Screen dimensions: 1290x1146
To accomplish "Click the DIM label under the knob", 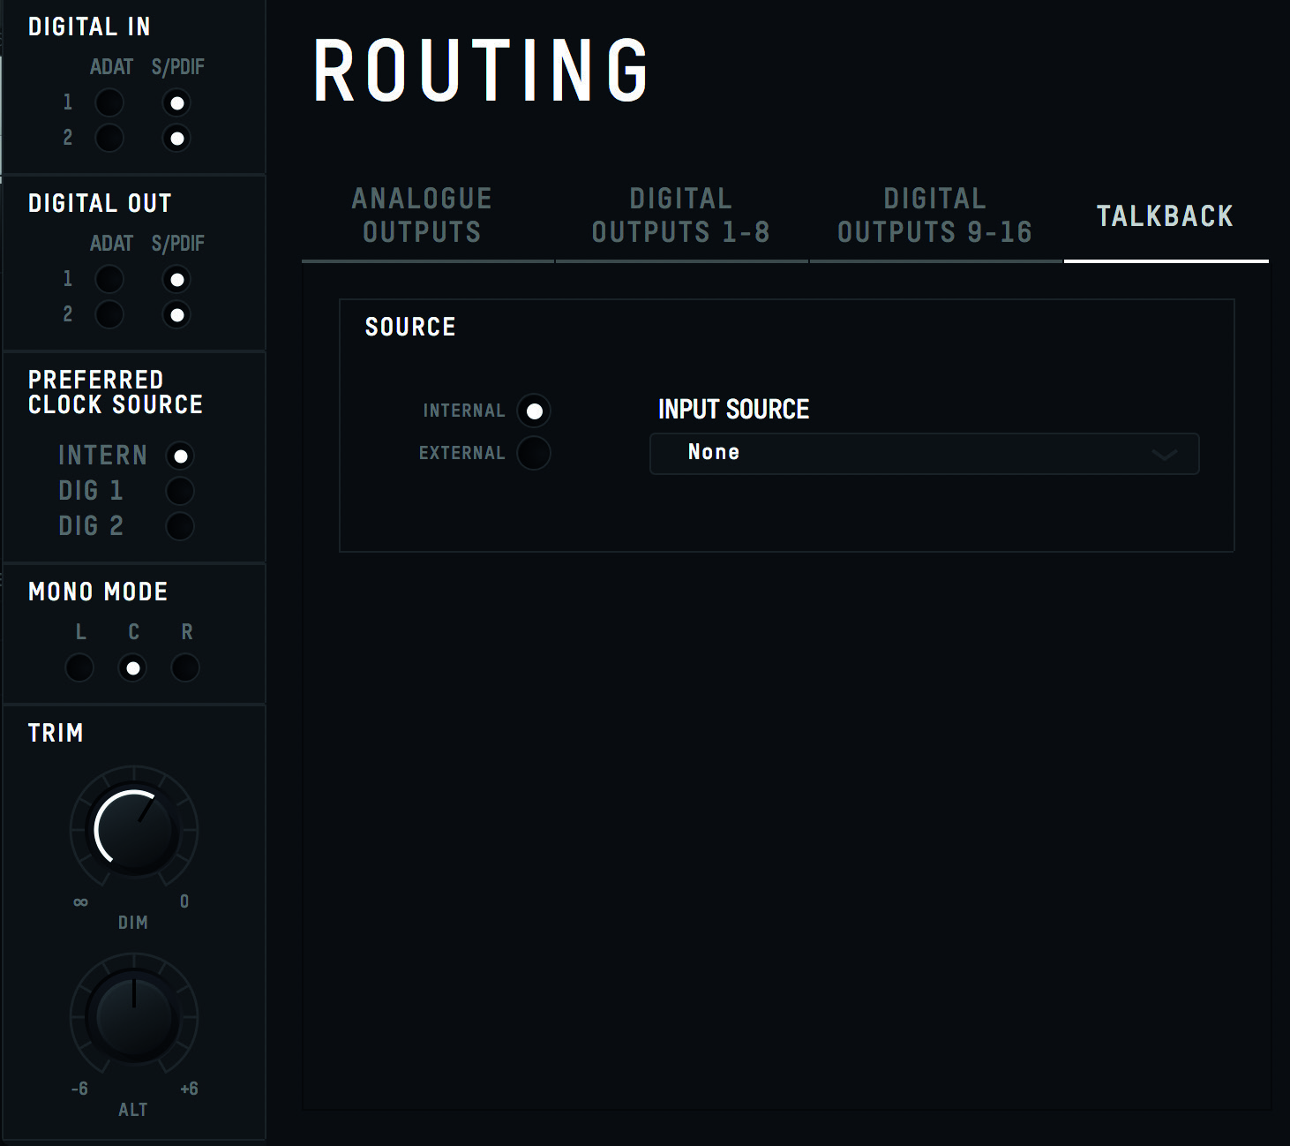I will 133,923.
